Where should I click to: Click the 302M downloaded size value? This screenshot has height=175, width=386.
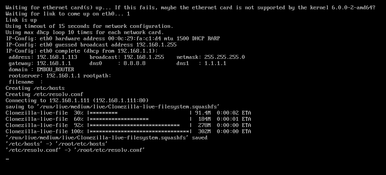pos(204,131)
